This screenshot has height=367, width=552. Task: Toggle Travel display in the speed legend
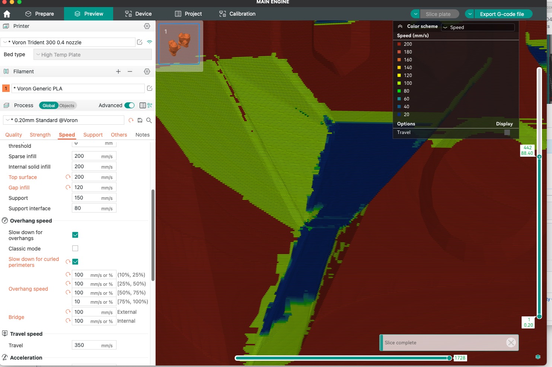click(507, 132)
